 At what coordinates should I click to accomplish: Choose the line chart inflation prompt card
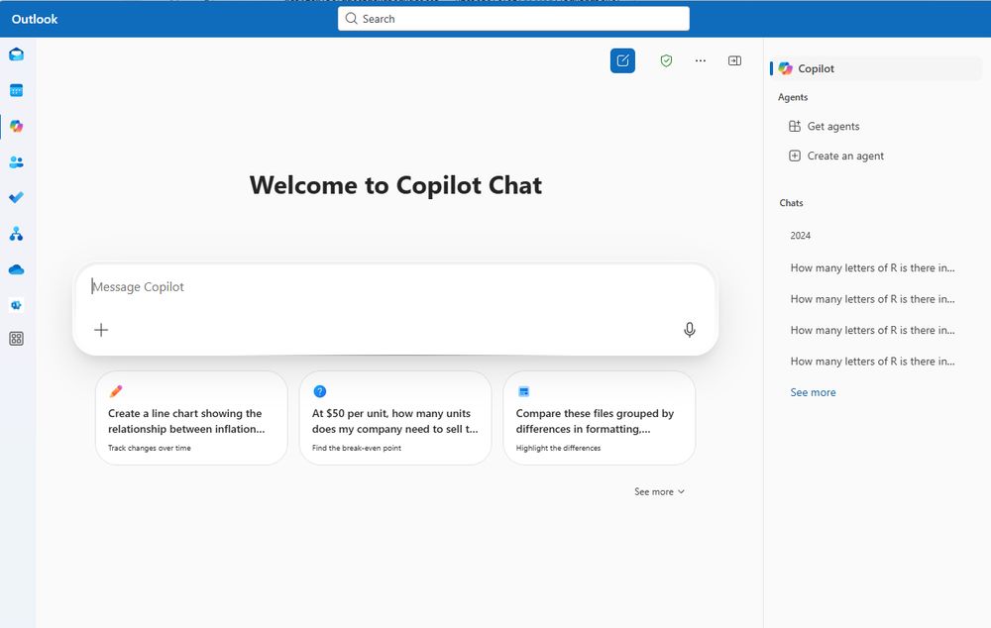(x=191, y=418)
